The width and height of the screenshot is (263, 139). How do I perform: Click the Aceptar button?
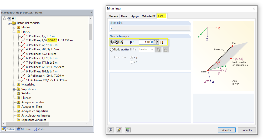(x=226, y=130)
